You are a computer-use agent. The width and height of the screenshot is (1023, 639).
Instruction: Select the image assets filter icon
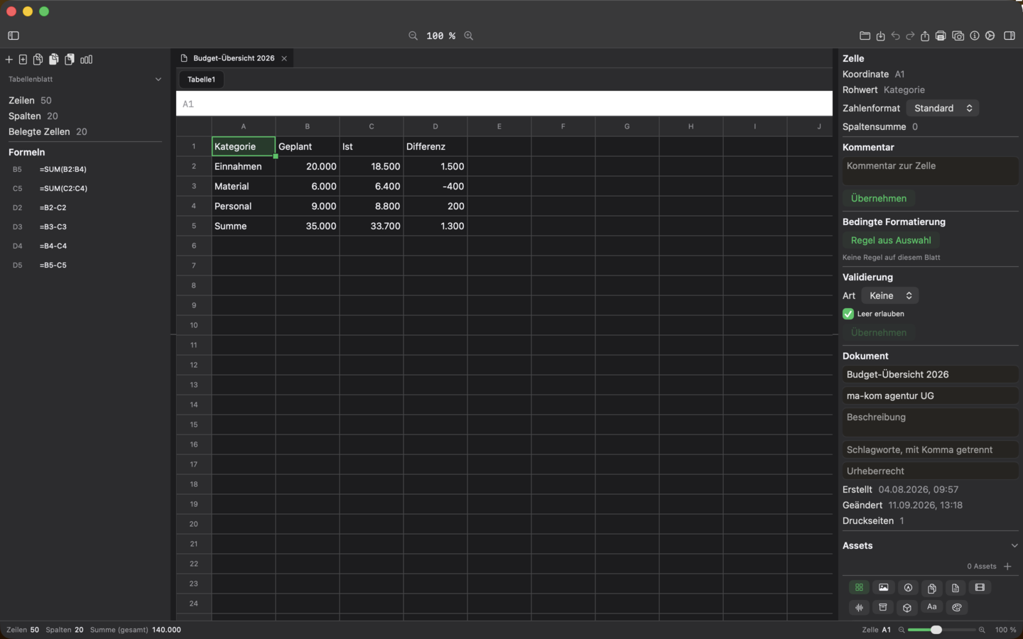click(x=884, y=587)
